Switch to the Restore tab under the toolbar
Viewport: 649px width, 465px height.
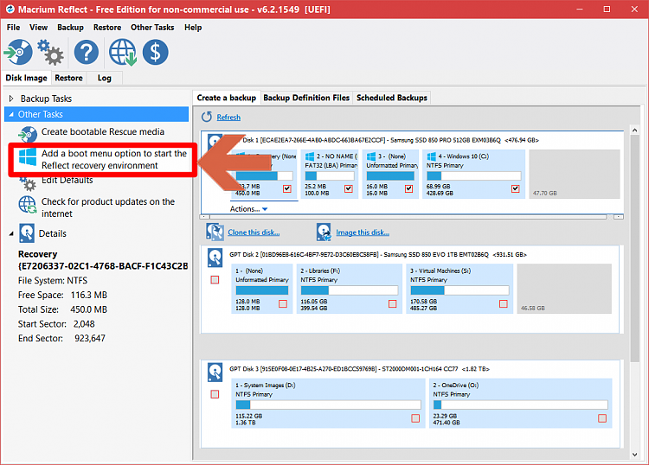(68, 78)
